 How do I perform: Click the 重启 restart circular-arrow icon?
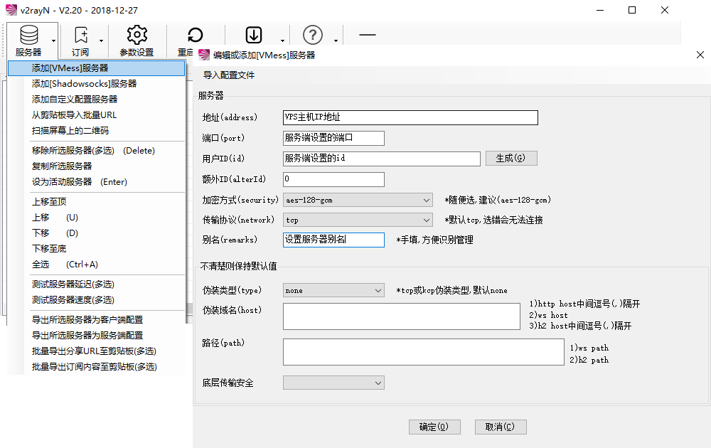click(195, 35)
